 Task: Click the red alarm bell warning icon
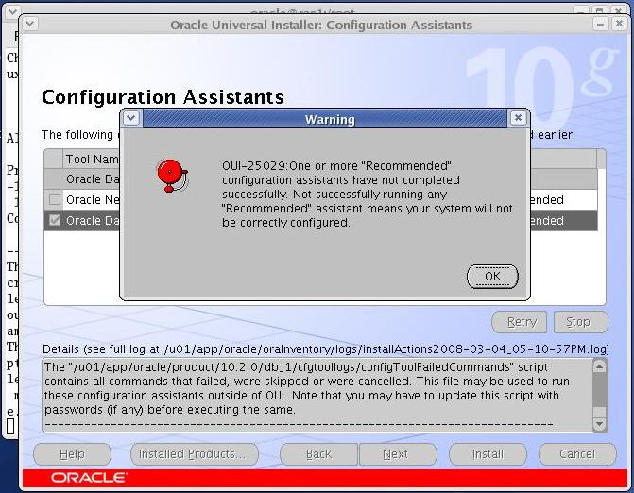[x=172, y=176]
